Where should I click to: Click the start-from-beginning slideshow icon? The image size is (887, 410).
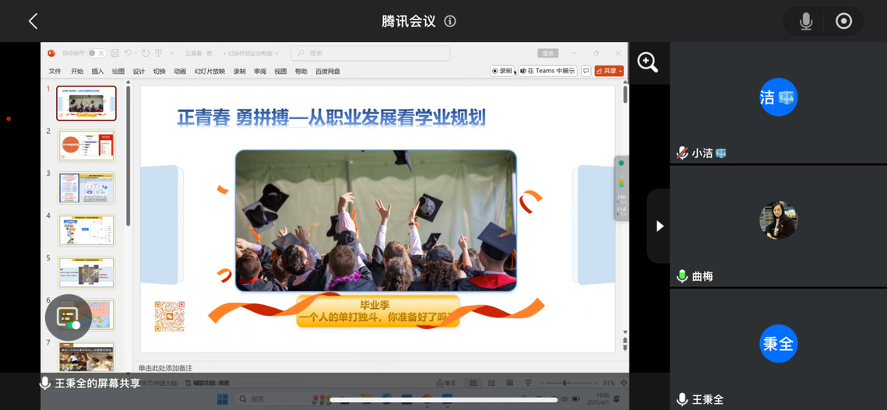158,53
